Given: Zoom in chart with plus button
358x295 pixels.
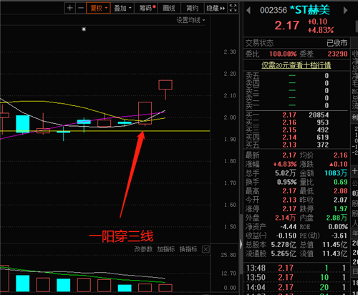Looking at the screenshot, I should (69, 8).
